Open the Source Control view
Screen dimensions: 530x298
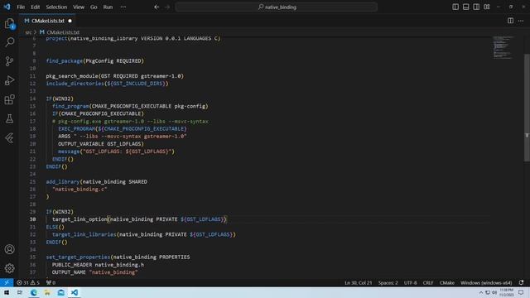click(x=9, y=61)
